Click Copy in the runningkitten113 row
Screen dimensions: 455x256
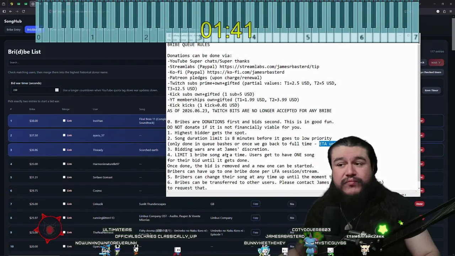click(x=256, y=218)
